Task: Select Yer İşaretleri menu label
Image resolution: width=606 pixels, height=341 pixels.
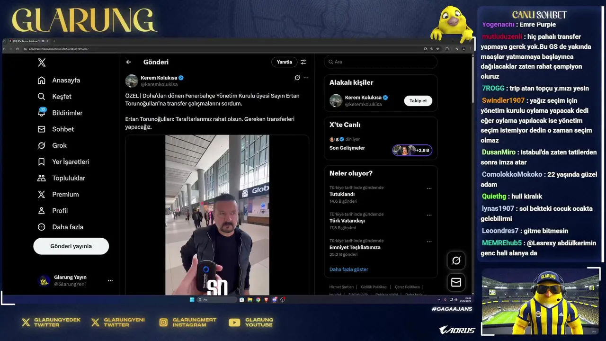Action: click(71, 162)
